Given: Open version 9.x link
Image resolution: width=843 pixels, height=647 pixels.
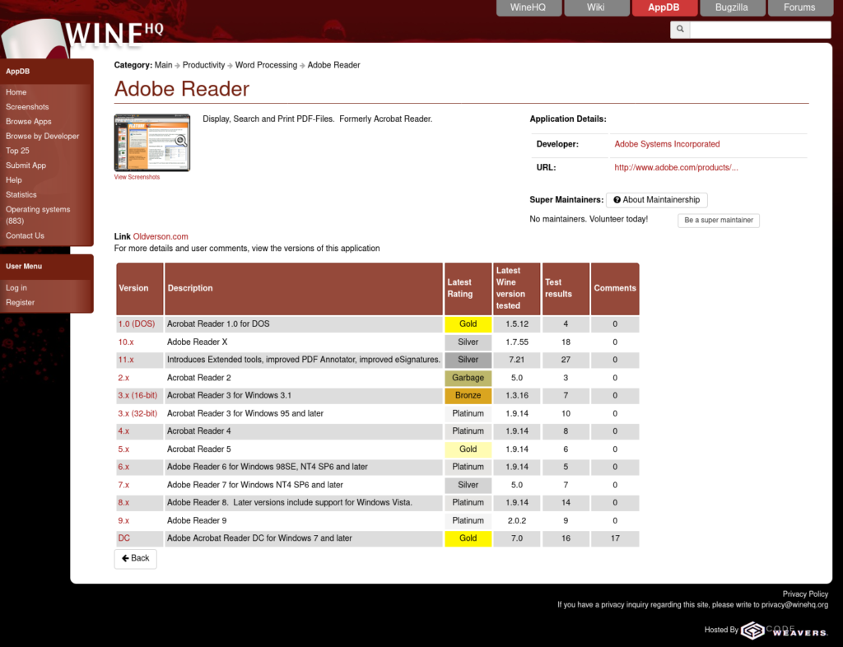Looking at the screenshot, I should (123, 521).
